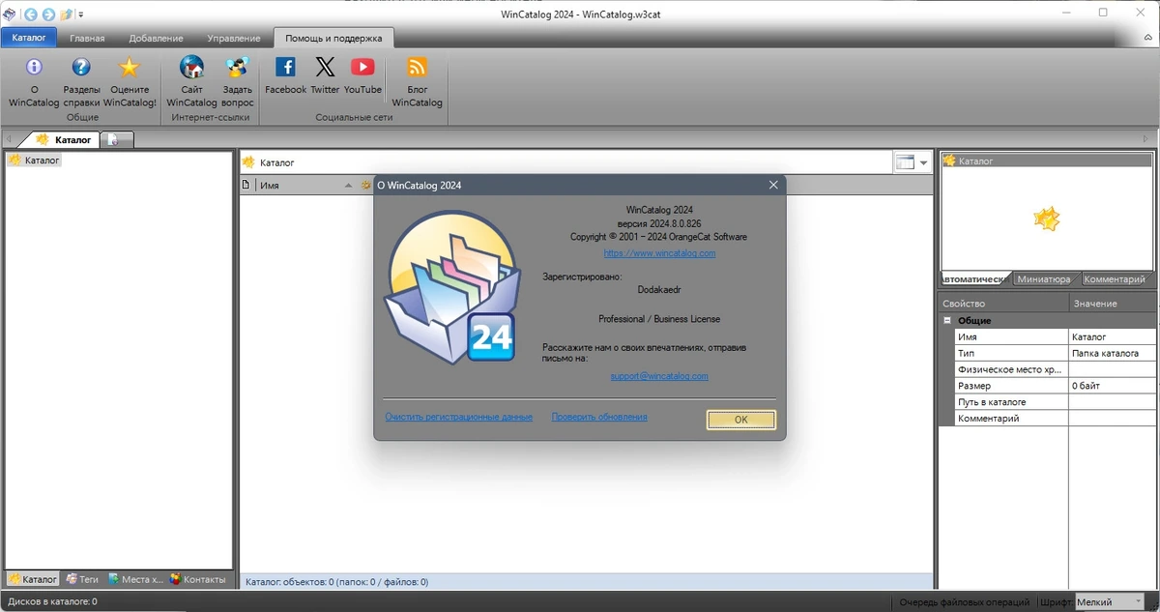Click the forward arrow in quick access toolbar

[x=47, y=14]
